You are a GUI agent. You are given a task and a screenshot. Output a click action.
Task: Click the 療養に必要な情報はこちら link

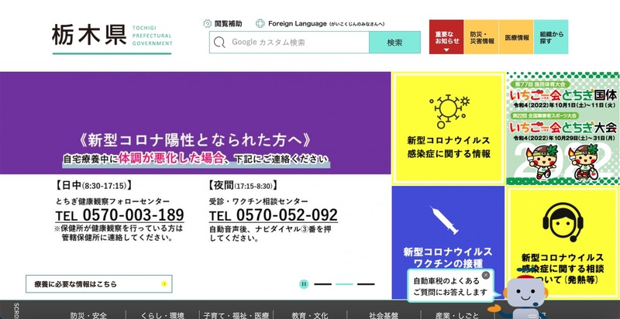[x=97, y=284]
